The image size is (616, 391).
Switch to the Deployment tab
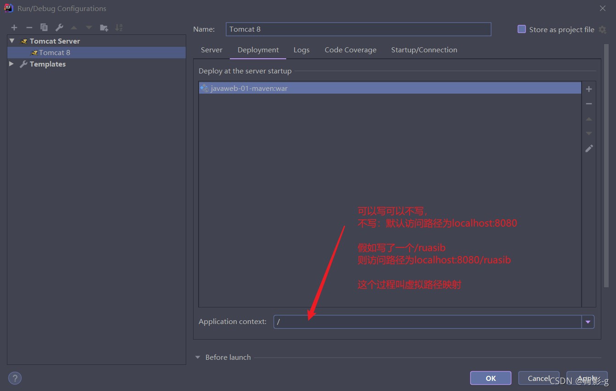(x=258, y=50)
